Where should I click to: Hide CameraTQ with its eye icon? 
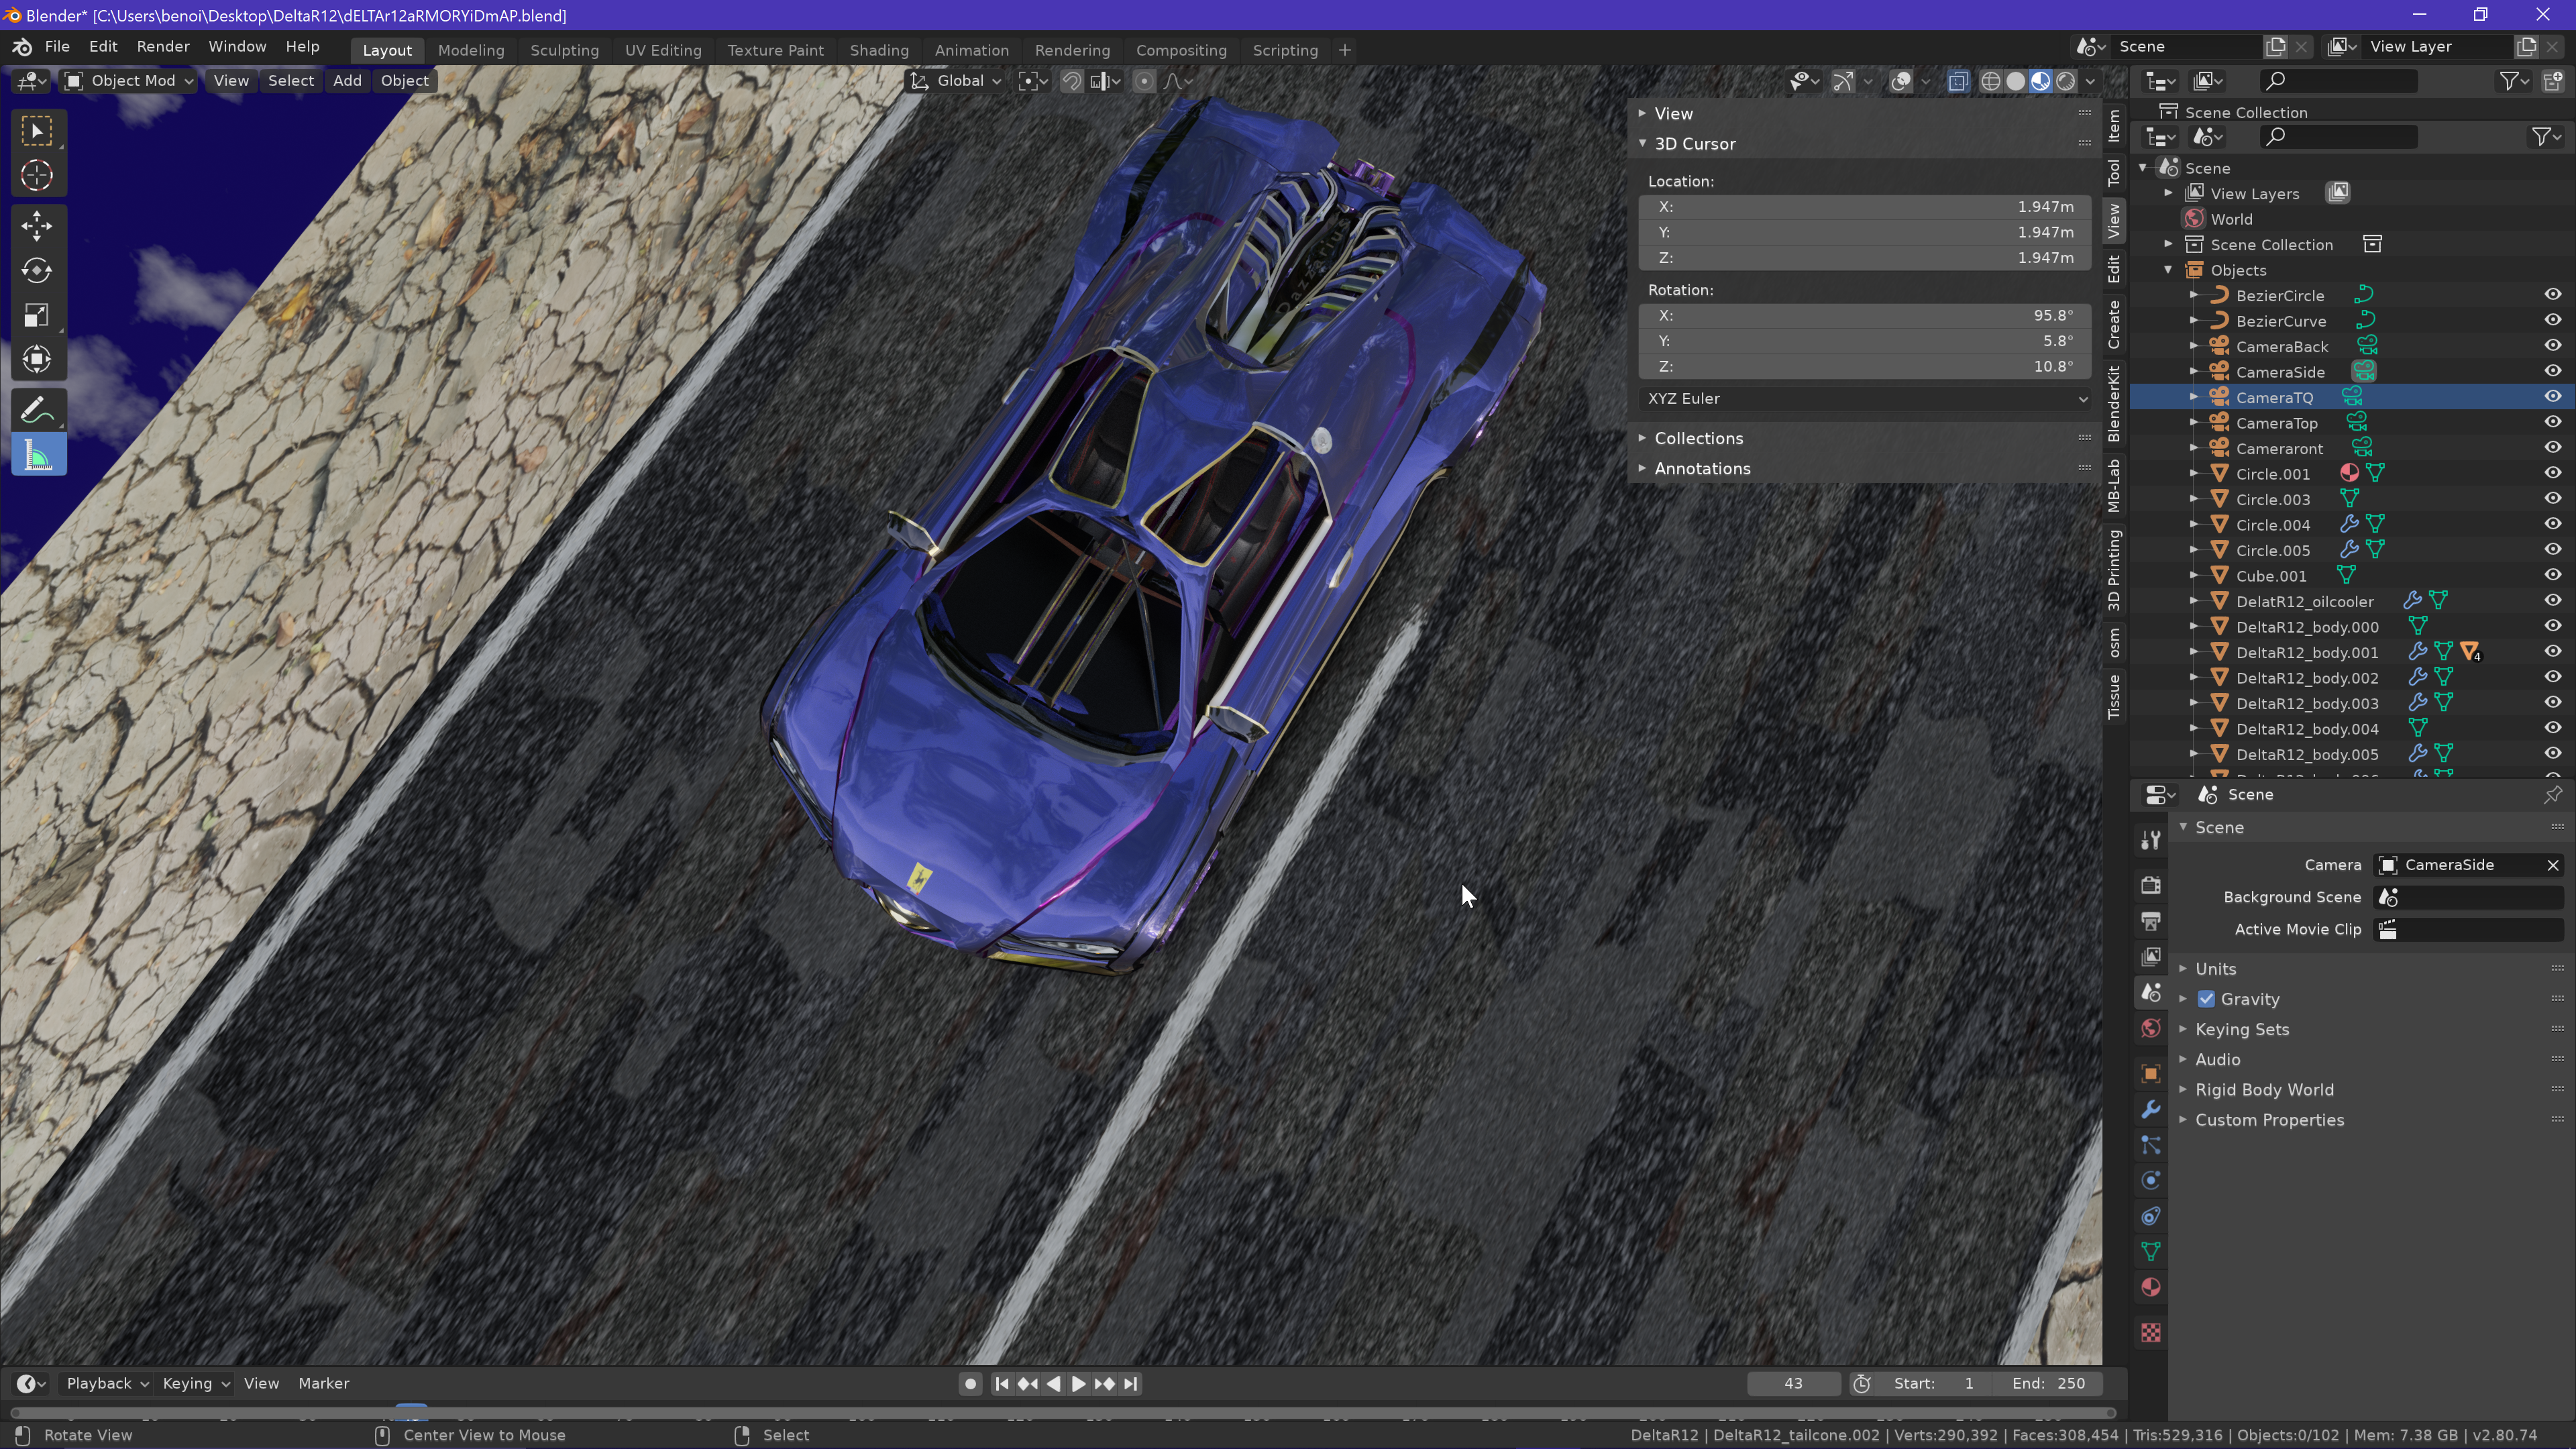point(2552,397)
